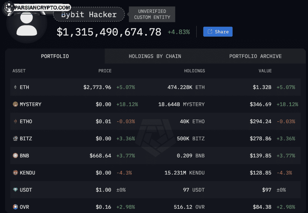Click the 97 USDT holdings

tap(194, 190)
